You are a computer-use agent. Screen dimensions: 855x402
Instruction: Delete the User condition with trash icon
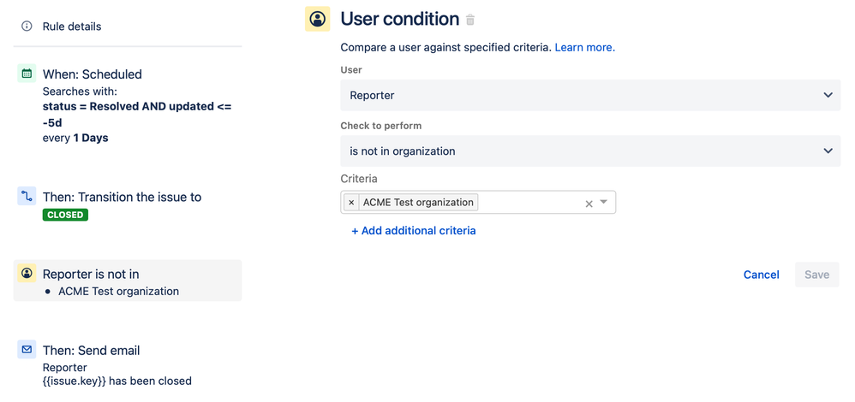tap(470, 20)
